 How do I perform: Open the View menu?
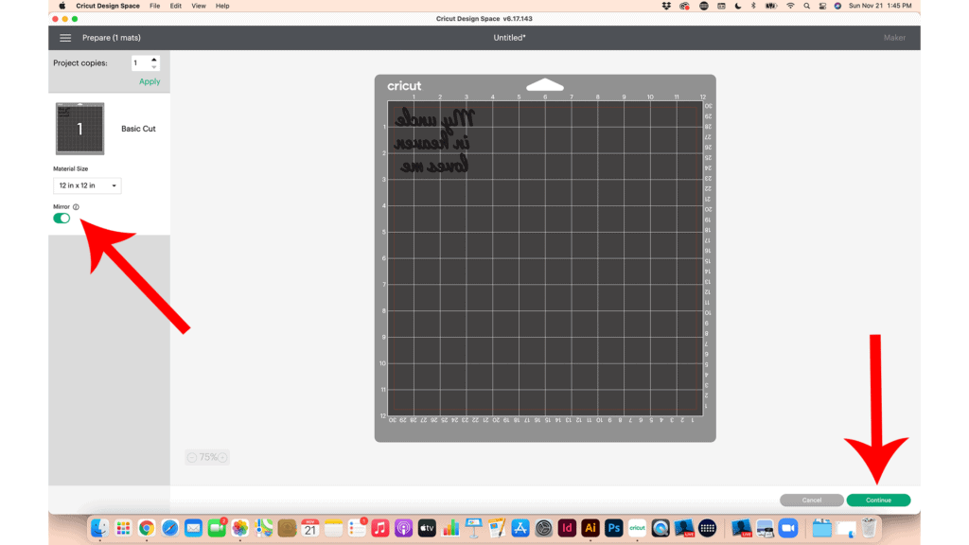(x=199, y=6)
